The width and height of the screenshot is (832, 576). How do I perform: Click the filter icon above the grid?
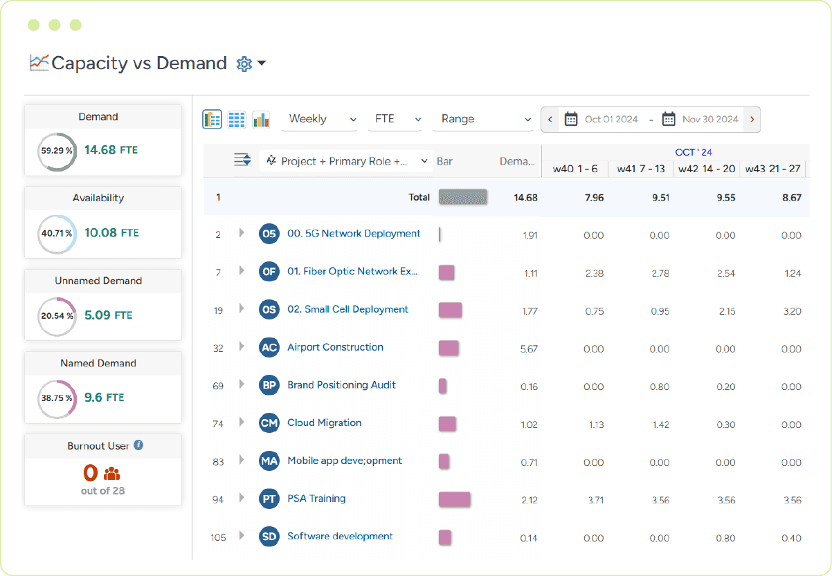click(242, 160)
